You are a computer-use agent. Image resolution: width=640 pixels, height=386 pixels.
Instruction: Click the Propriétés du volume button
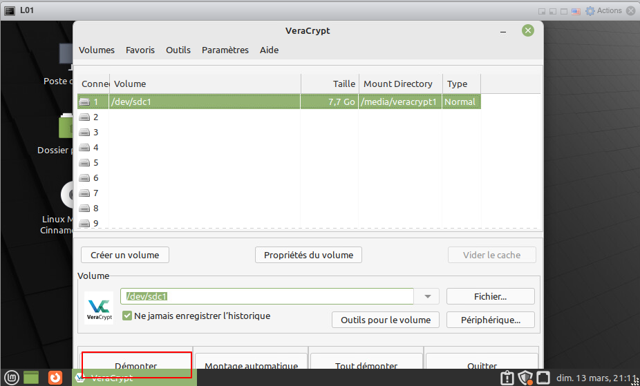pos(308,255)
